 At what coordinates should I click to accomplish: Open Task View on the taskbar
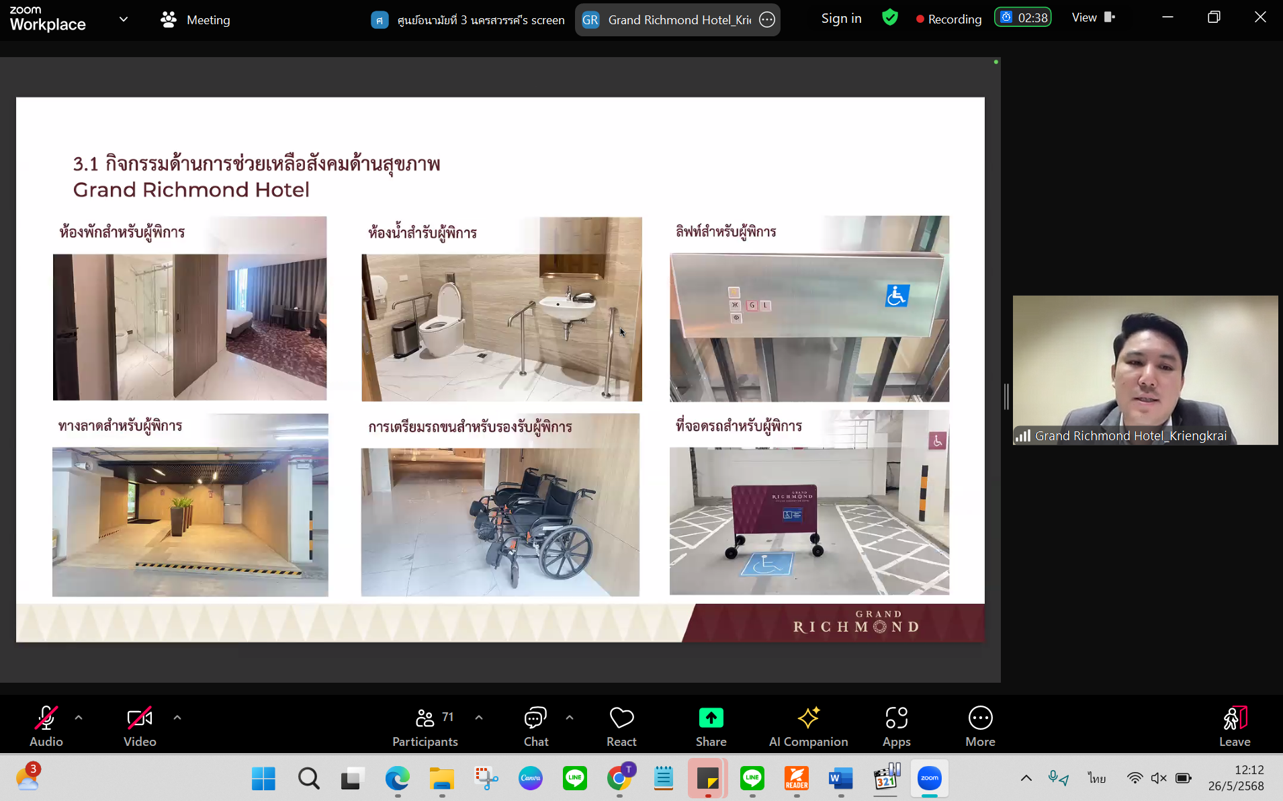(352, 779)
